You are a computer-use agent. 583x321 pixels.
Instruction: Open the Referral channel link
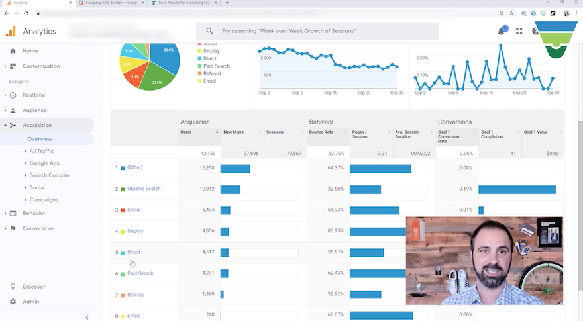tap(136, 295)
